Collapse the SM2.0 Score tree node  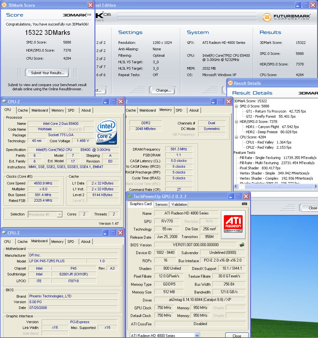[x=236, y=106]
